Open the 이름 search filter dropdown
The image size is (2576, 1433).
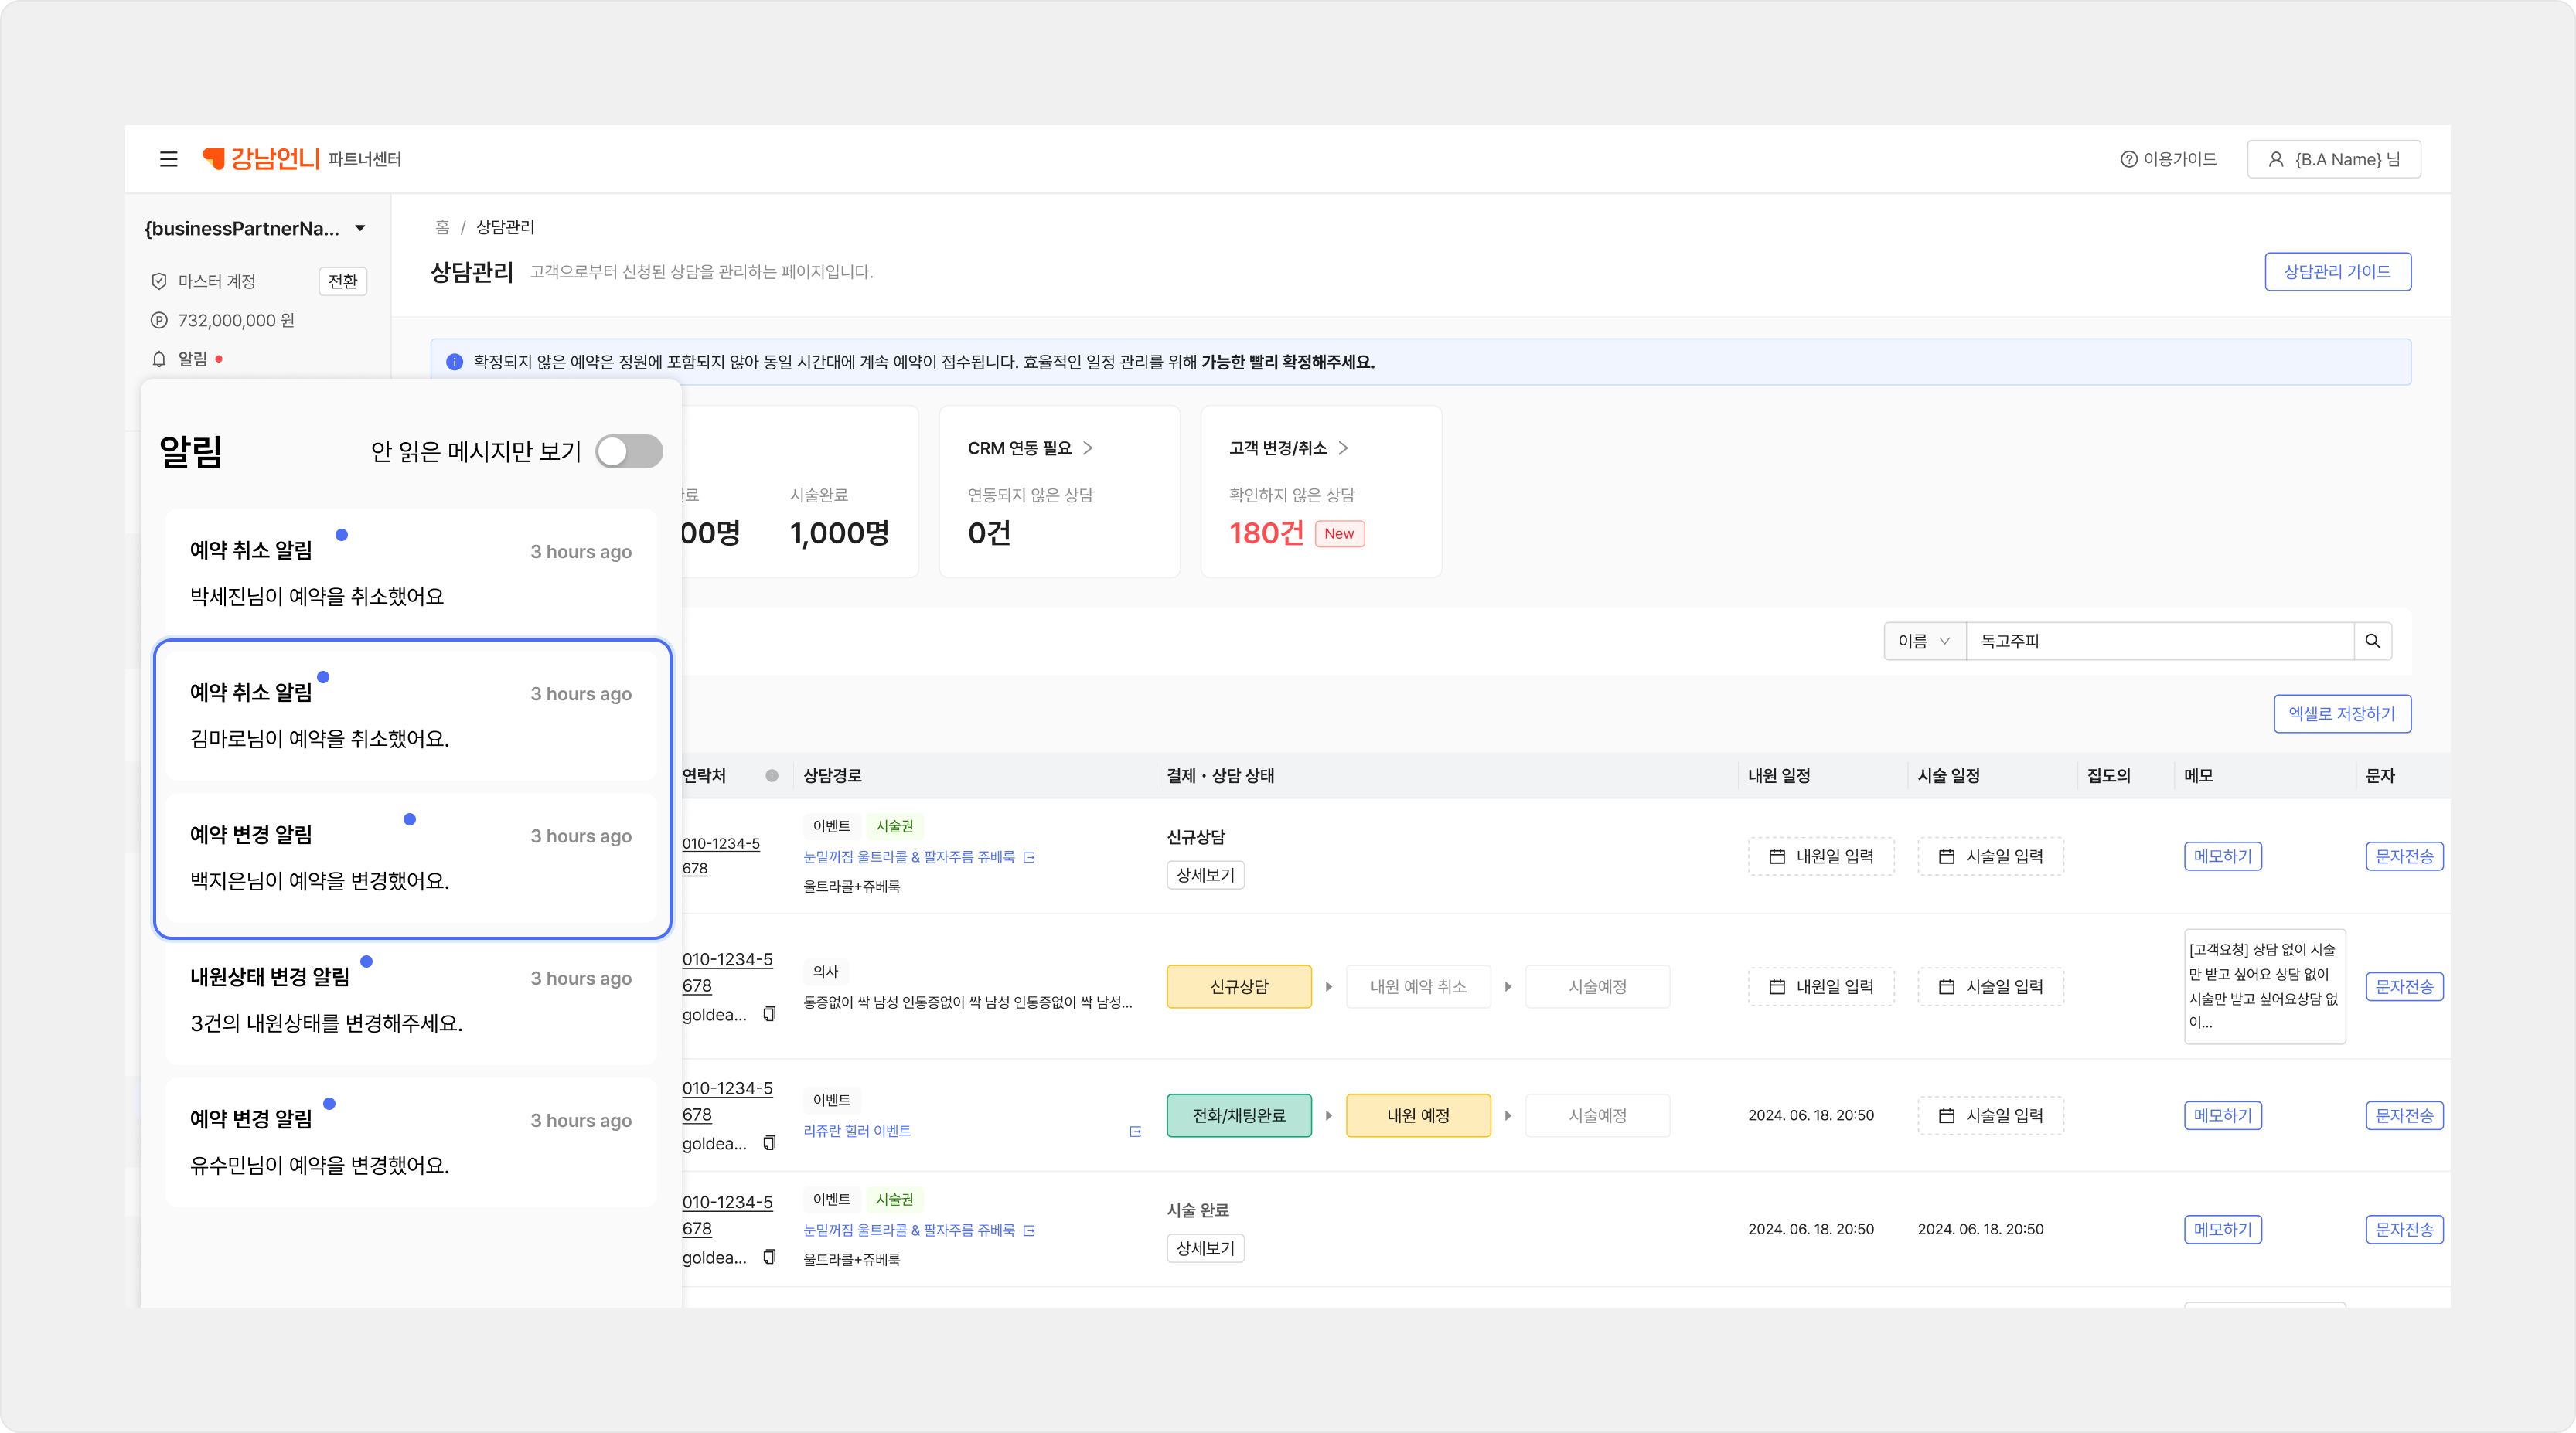tap(1924, 641)
